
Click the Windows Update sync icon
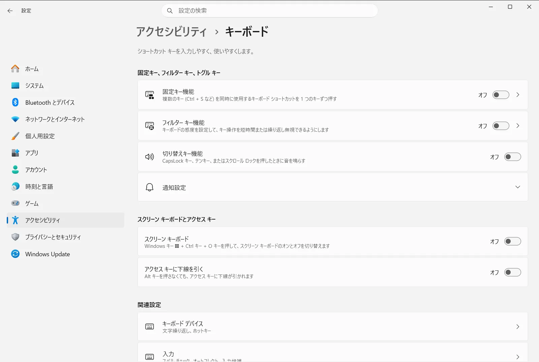[15, 254]
